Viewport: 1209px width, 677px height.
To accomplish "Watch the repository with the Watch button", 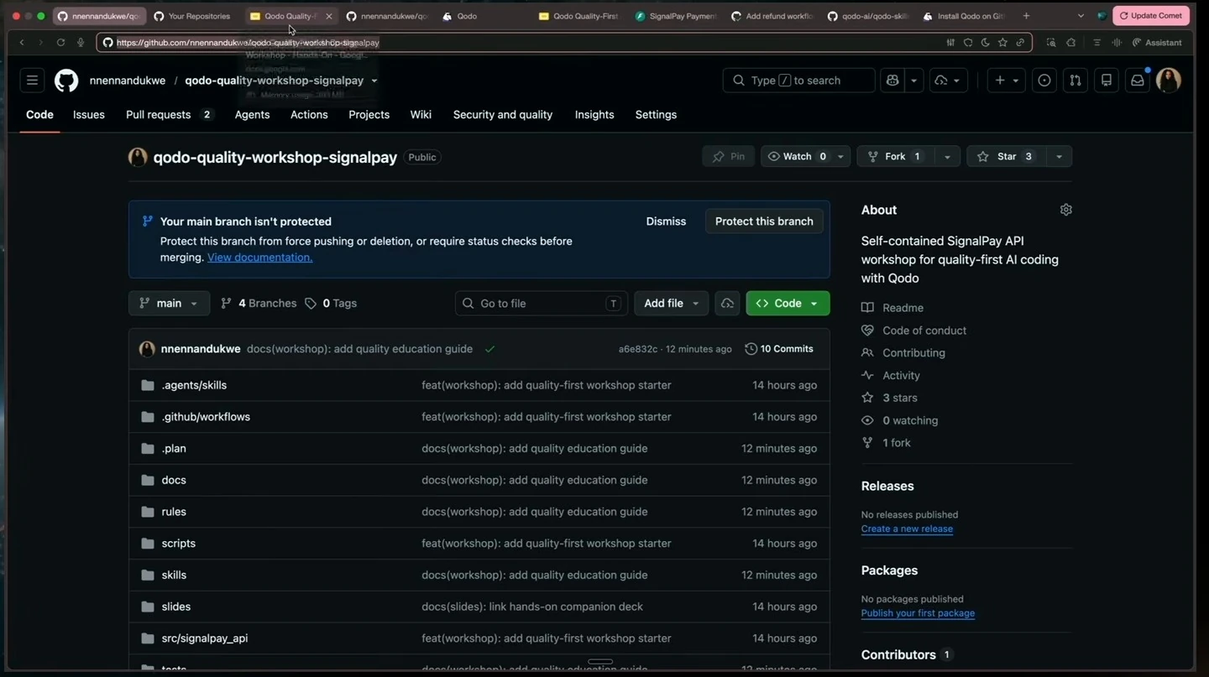I will pyautogui.click(x=797, y=157).
